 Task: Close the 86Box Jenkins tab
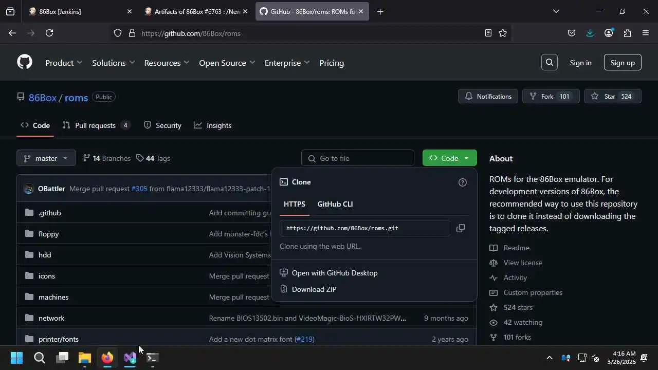pos(129,11)
